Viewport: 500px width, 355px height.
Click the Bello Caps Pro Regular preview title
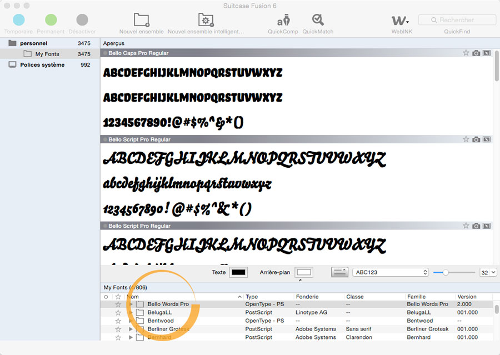138,53
